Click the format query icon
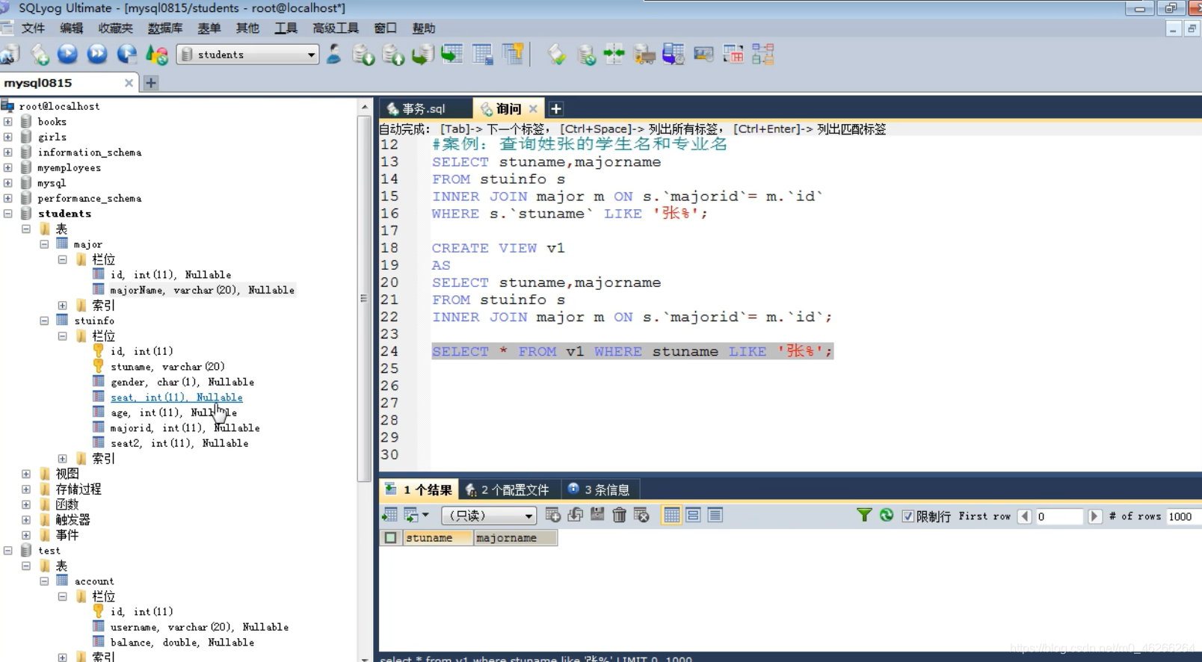This screenshot has width=1202, height=662. [x=557, y=54]
